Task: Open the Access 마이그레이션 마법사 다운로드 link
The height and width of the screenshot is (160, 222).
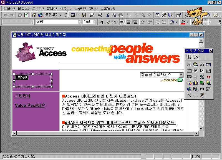Action: coord(100,96)
